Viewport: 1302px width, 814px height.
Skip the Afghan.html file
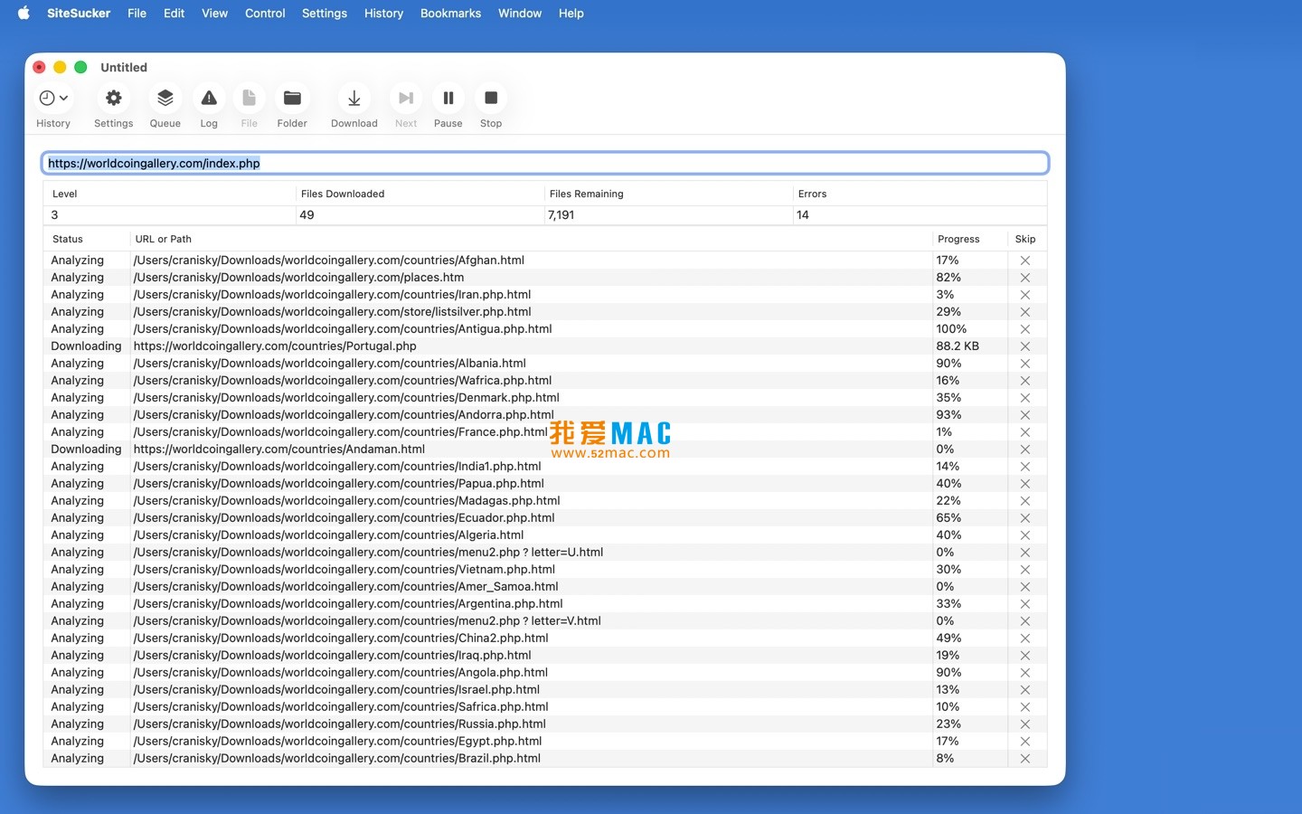(x=1025, y=260)
